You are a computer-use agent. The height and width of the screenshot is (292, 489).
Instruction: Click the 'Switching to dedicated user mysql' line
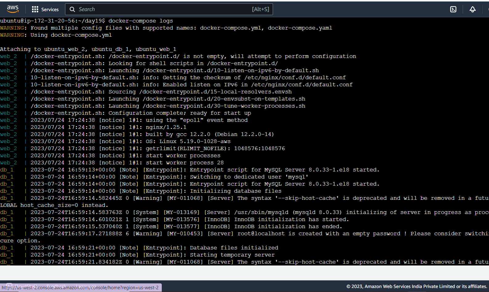click(x=154, y=177)
